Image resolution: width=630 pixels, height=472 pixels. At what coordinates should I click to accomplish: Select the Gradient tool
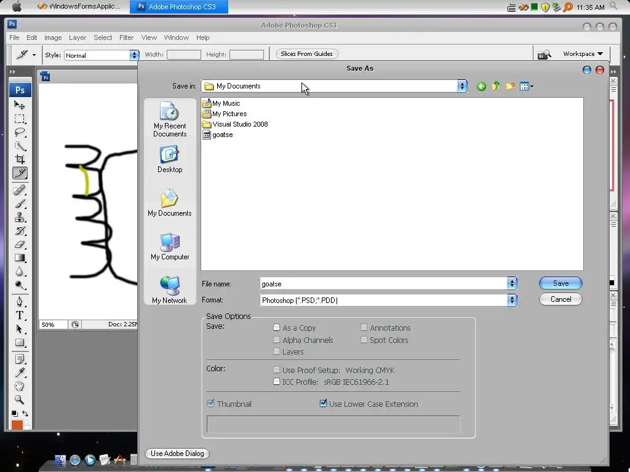click(x=19, y=258)
